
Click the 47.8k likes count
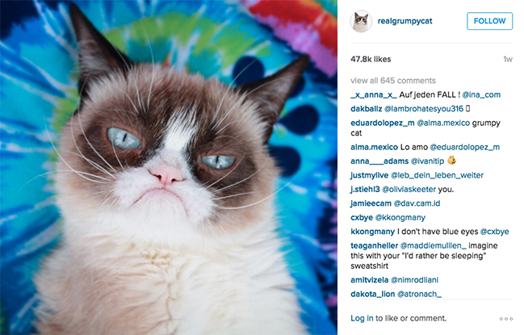click(371, 60)
